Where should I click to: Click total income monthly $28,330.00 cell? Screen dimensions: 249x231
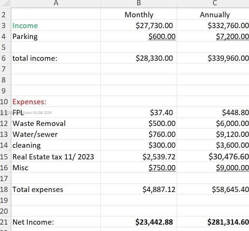(x=139, y=58)
